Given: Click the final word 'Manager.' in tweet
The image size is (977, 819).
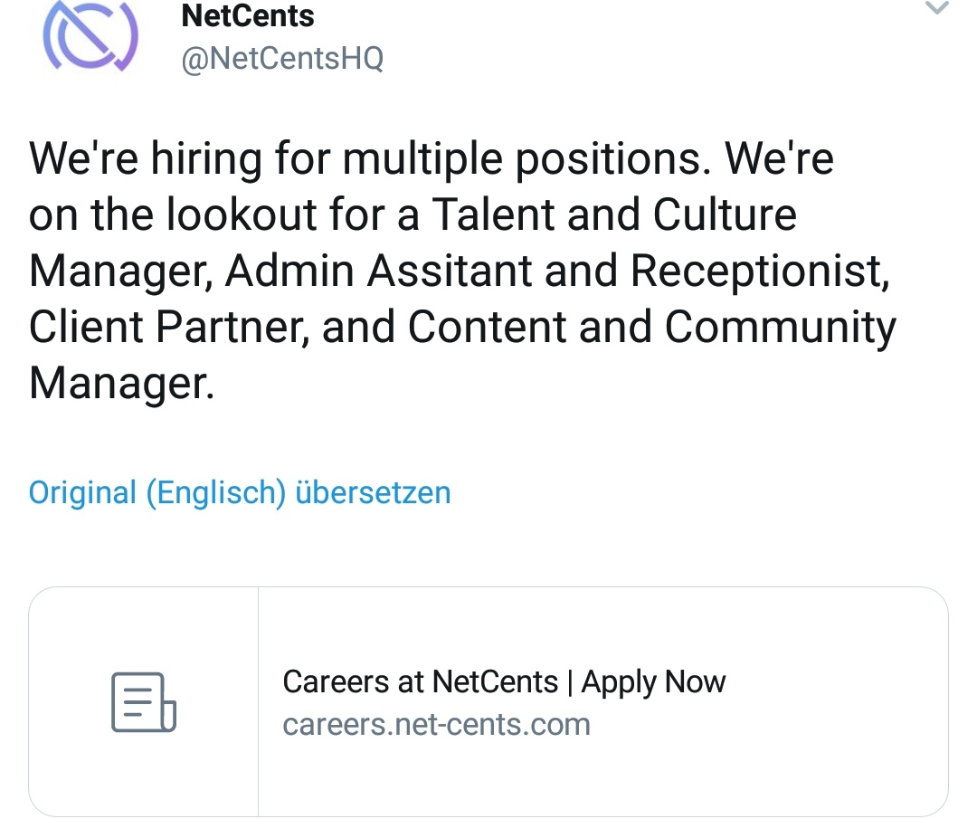Looking at the screenshot, I should (121, 384).
